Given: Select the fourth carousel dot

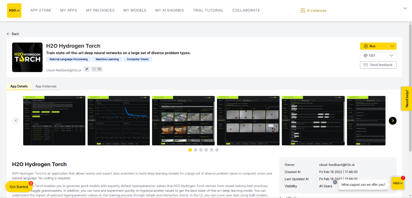Looking at the screenshot, I should click(206, 150).
